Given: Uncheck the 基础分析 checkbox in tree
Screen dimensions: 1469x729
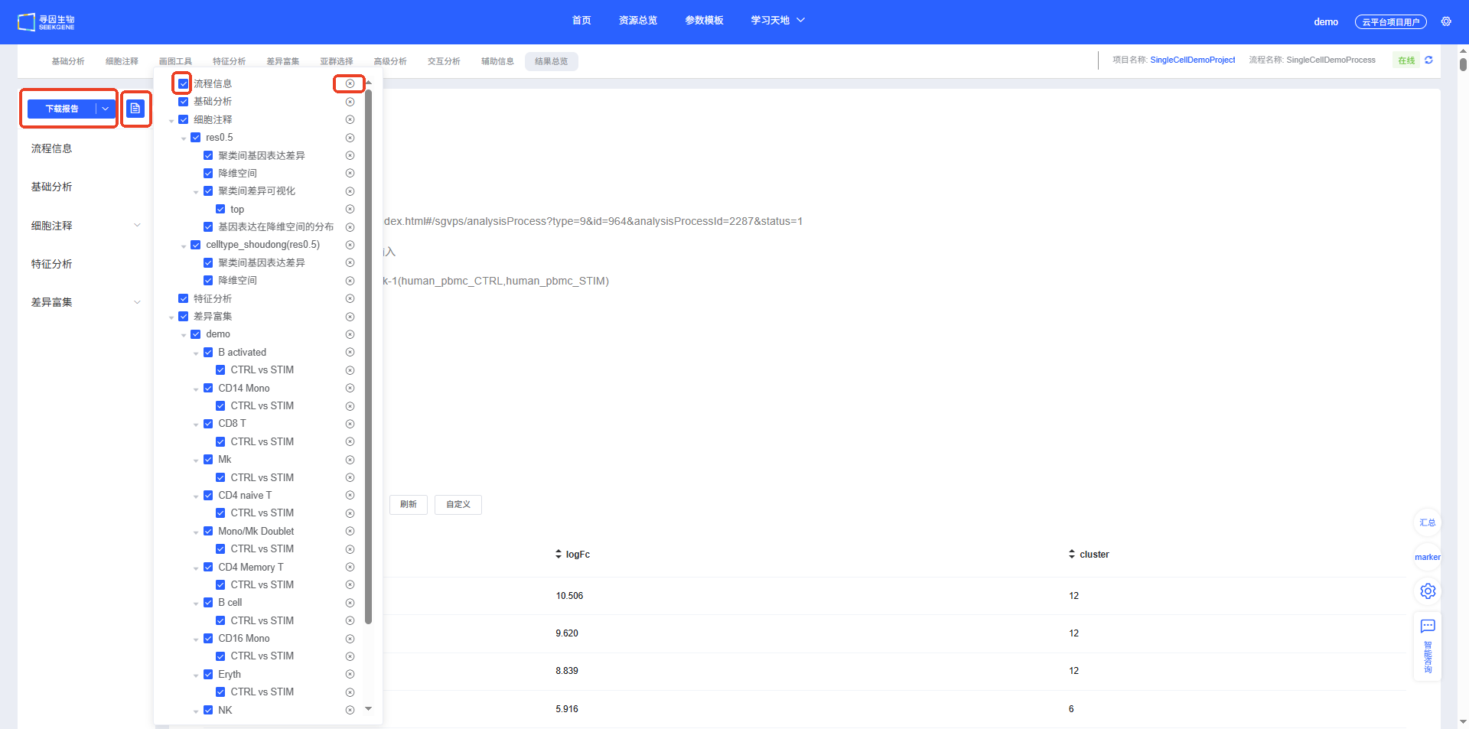Looking at the screenshot, I should pos(184,102).
